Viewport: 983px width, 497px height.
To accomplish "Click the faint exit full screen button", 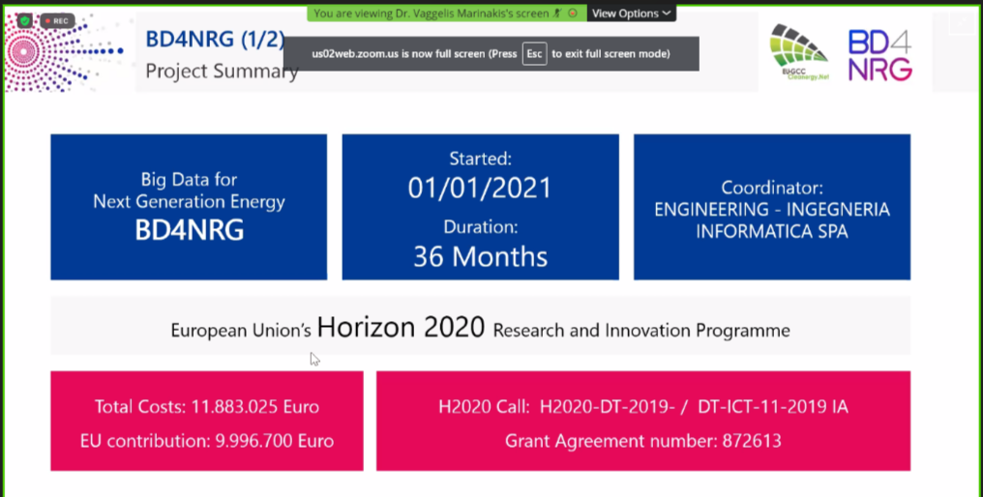I will (961, 24).
